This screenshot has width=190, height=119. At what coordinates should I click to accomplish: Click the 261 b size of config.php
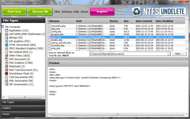tap(126, 32)
